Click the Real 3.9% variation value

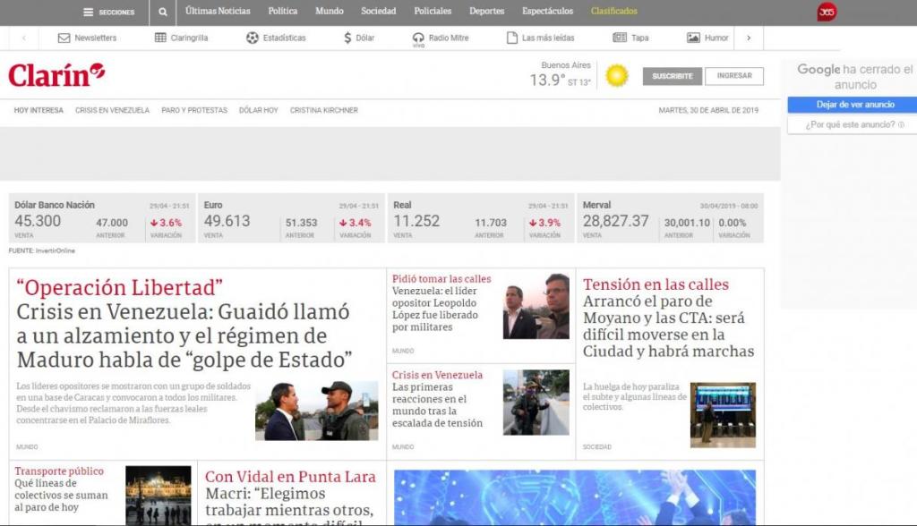pos(545,223)
